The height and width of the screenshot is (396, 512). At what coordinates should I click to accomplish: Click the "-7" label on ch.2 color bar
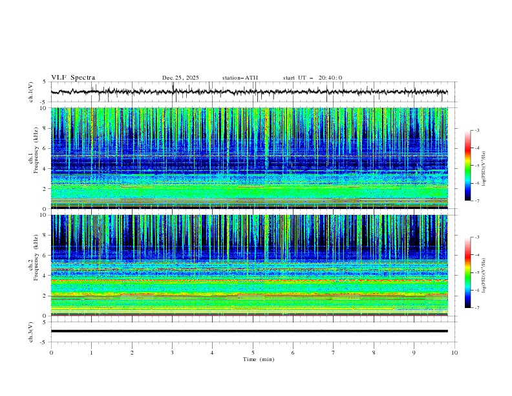476,307
